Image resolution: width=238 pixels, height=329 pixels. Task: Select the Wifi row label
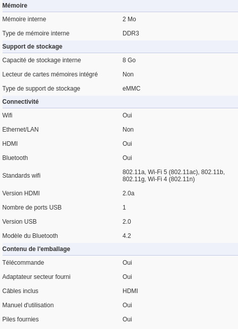(x=8, y=115)
